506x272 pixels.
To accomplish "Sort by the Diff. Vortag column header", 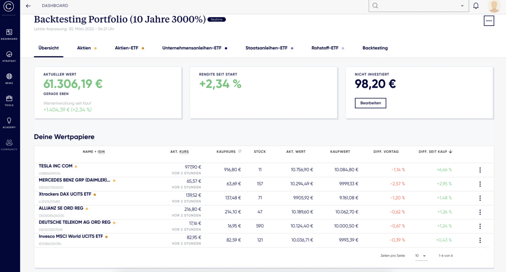I will click(386, 151).
